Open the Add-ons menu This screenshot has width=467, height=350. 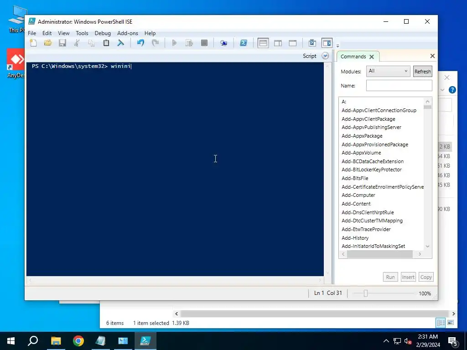pos(128,33)
